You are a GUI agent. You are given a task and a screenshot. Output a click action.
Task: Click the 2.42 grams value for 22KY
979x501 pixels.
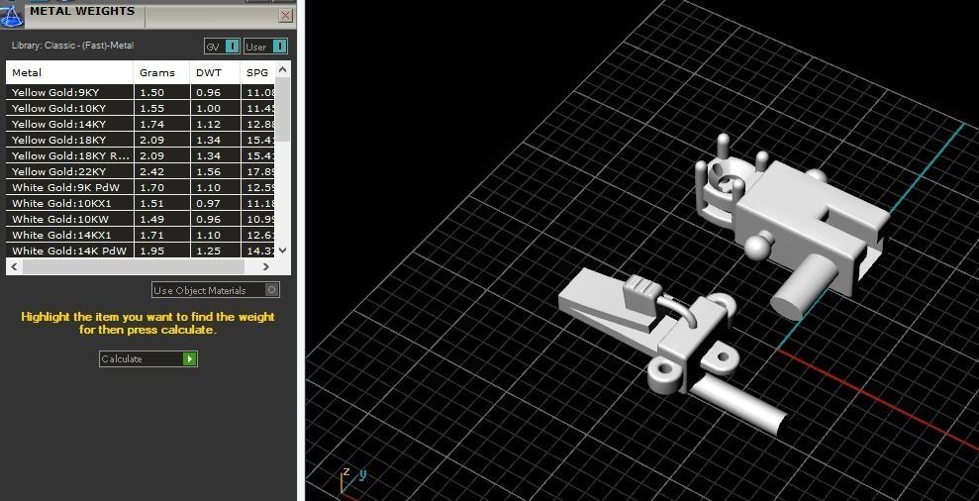pos(161,172)
